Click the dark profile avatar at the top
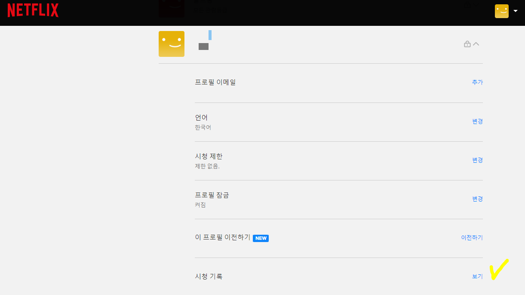Image resolution: width=525 pixels, height=295 pixels. pos(172,6)
